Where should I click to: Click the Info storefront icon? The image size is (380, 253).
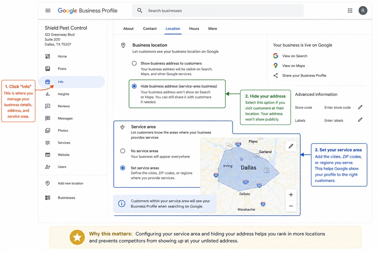point(48,82)
